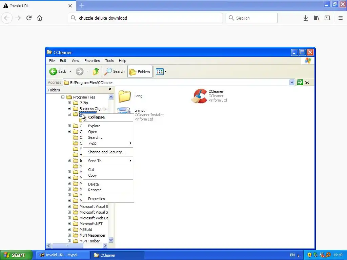Open the Help menu in Explorer
The height and width of the screenshot is (260, 347).
tap(122, 61)
